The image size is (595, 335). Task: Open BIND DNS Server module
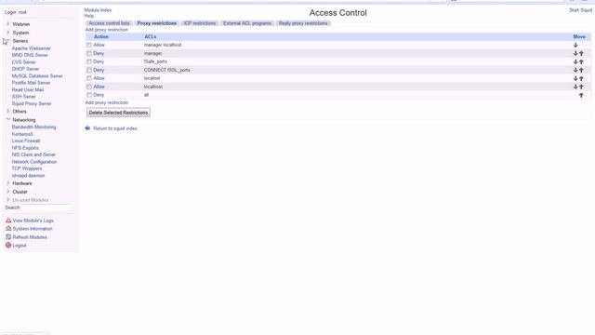(30, 55)
